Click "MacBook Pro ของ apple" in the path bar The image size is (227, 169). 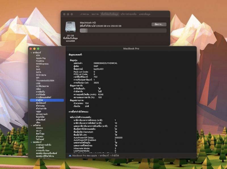point(85,156)
